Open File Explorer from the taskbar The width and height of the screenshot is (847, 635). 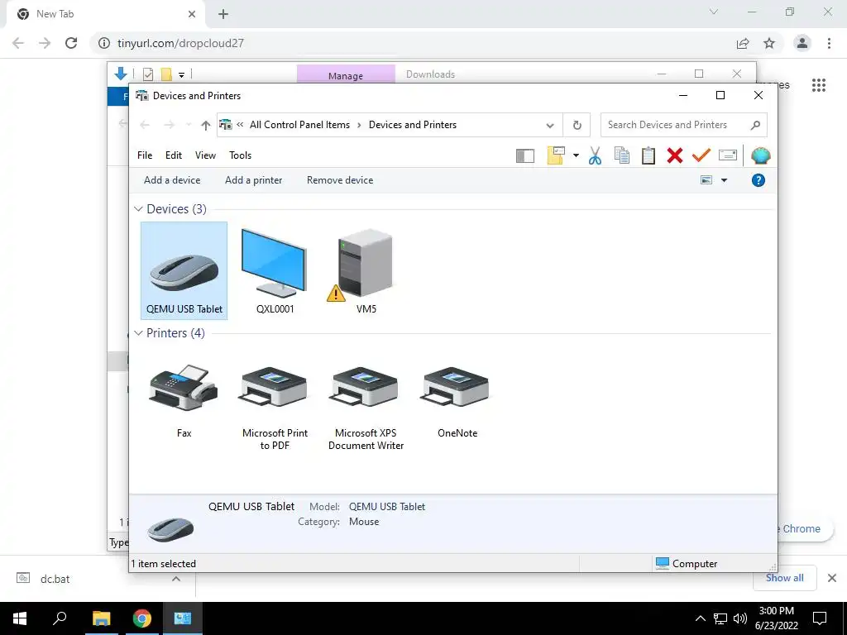click(x=101, y=618)
